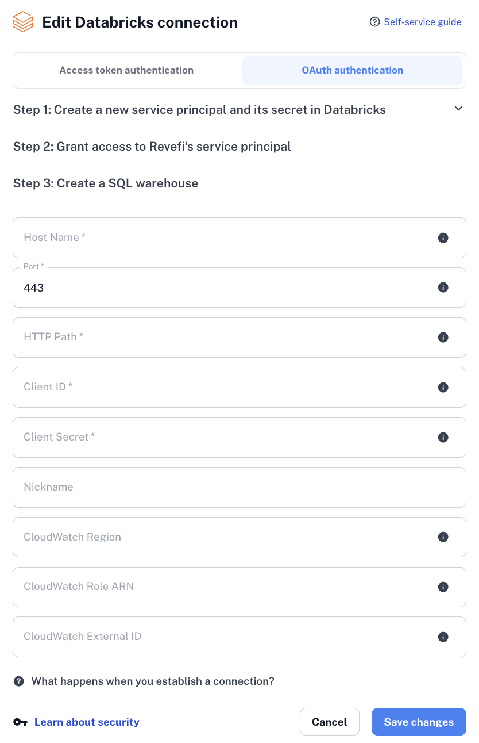
Task: Click the CloudWatch Region info icon
Action: (x=443, y=537)
